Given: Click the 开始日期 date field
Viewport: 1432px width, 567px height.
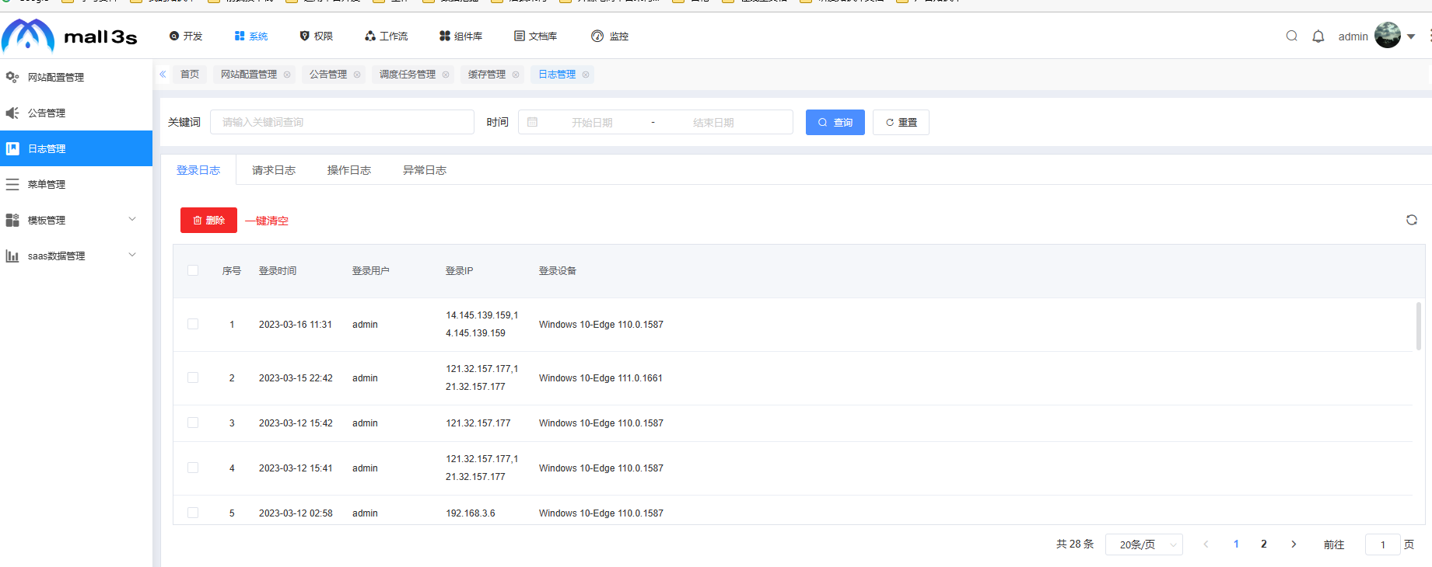Looking at the screenshot, I should coord(592,123).
